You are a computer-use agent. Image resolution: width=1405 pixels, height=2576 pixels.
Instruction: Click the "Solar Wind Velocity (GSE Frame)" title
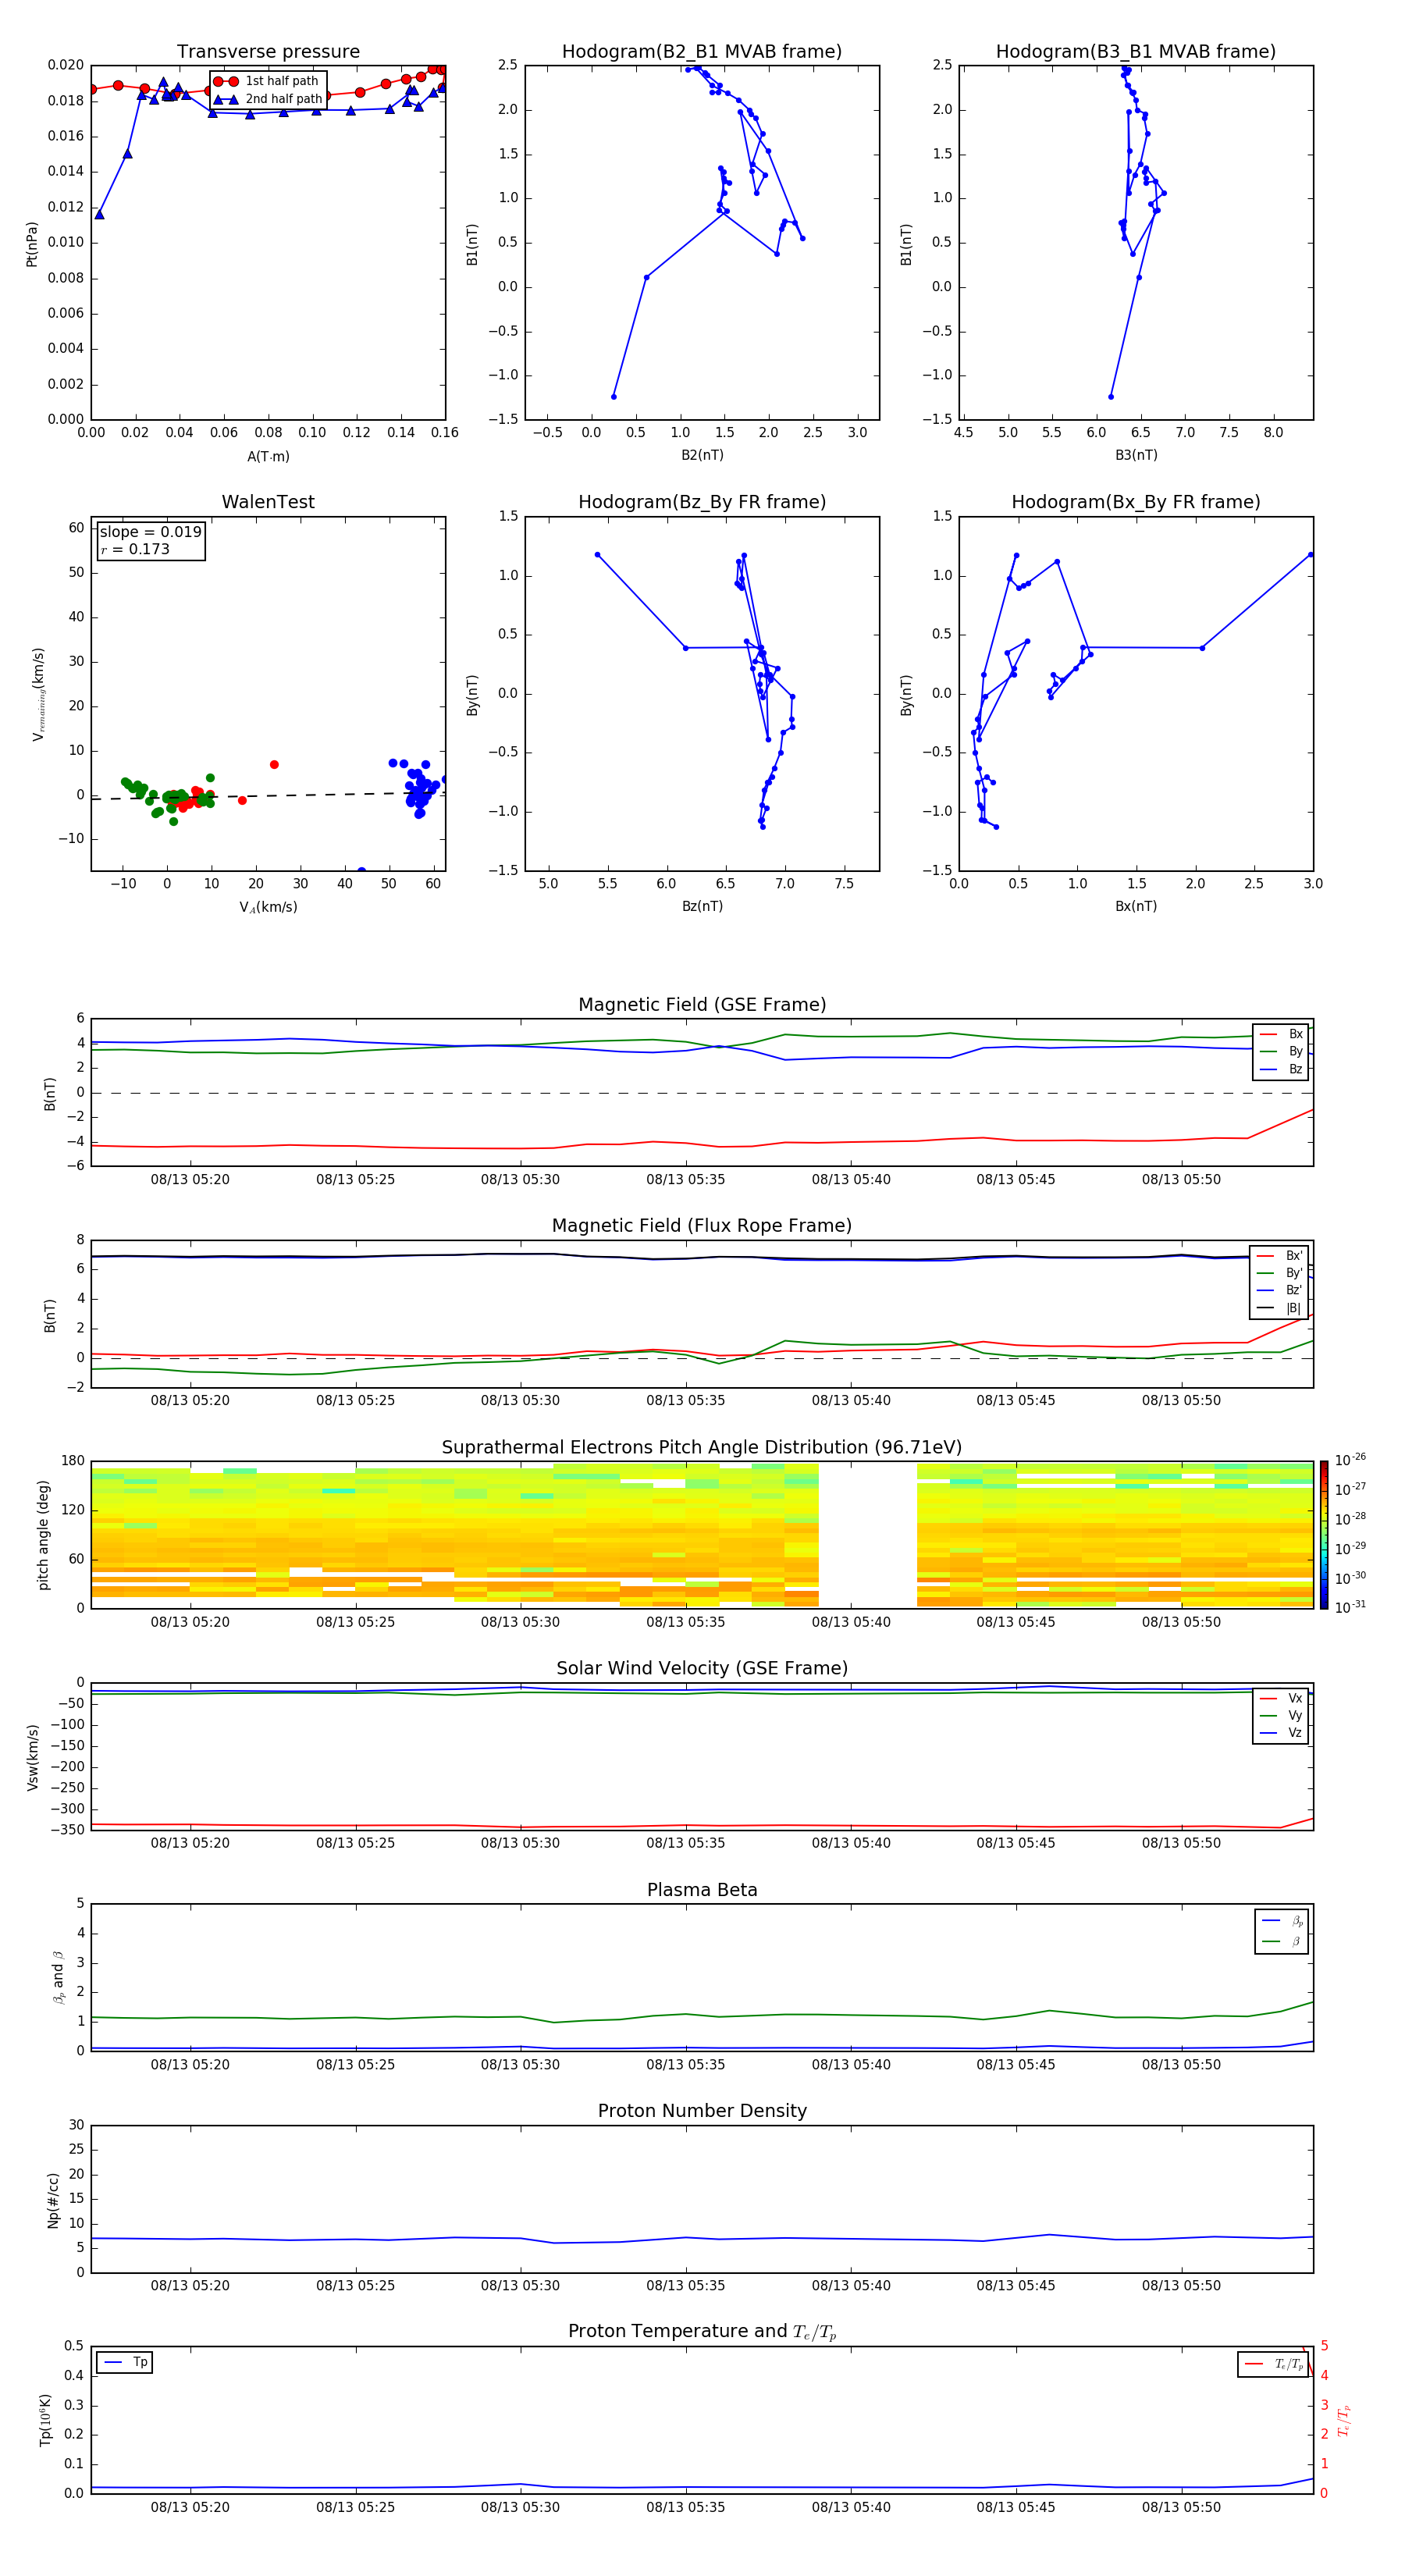(x=702, y=1668)
